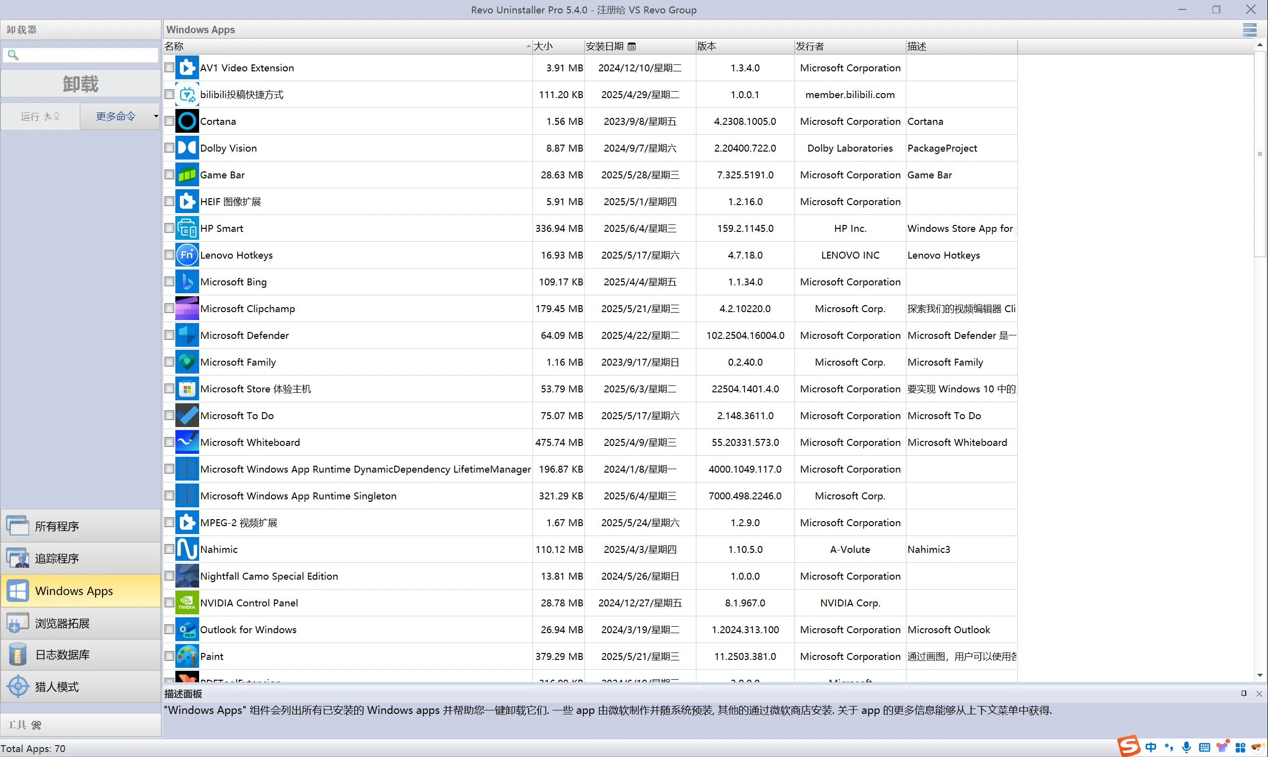The image size is (1268, 757).
Task: Tick the HP Smart checkbox
Action: click(169, 228)
